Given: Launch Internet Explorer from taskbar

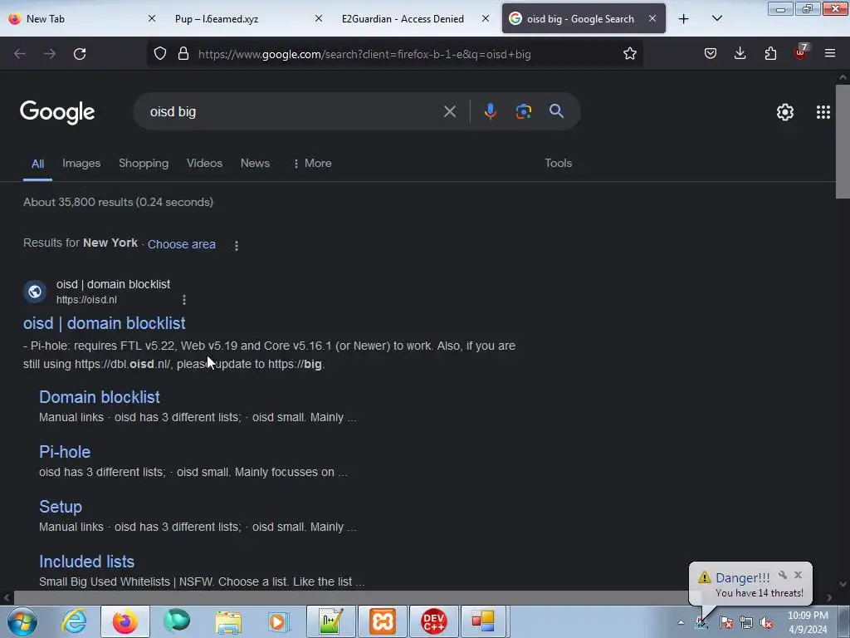Looking at the screenshot, I should (74, 621).
